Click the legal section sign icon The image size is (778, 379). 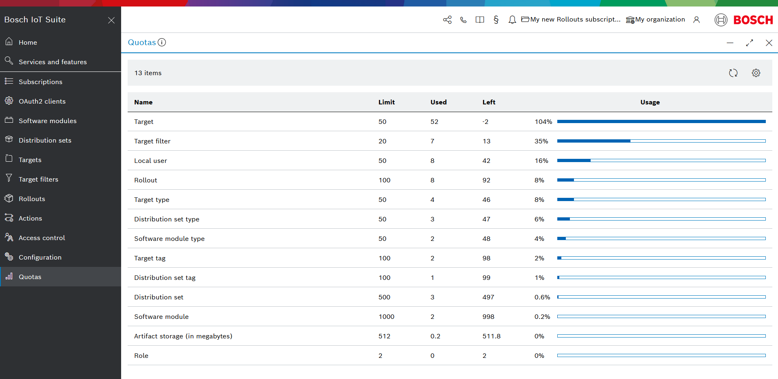pos(496,20)
